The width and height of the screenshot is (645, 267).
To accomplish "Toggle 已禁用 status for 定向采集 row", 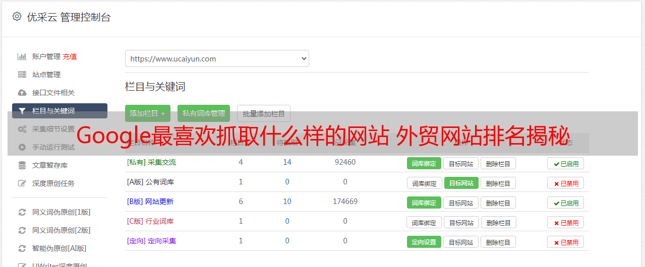I will pyautogui.click(x=565, y=242).
